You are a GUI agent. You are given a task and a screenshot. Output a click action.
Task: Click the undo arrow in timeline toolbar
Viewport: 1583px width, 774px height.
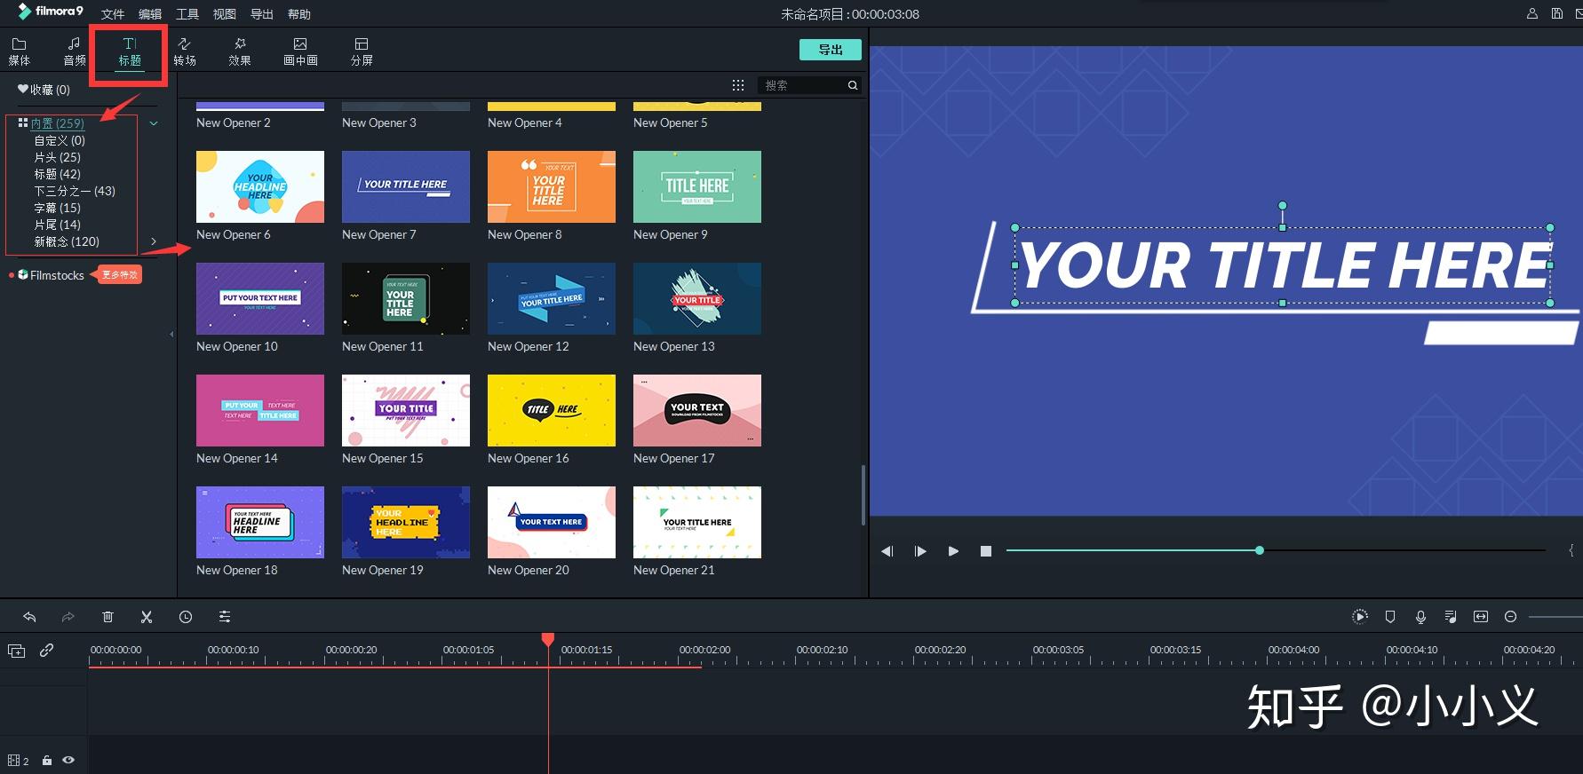29,617
